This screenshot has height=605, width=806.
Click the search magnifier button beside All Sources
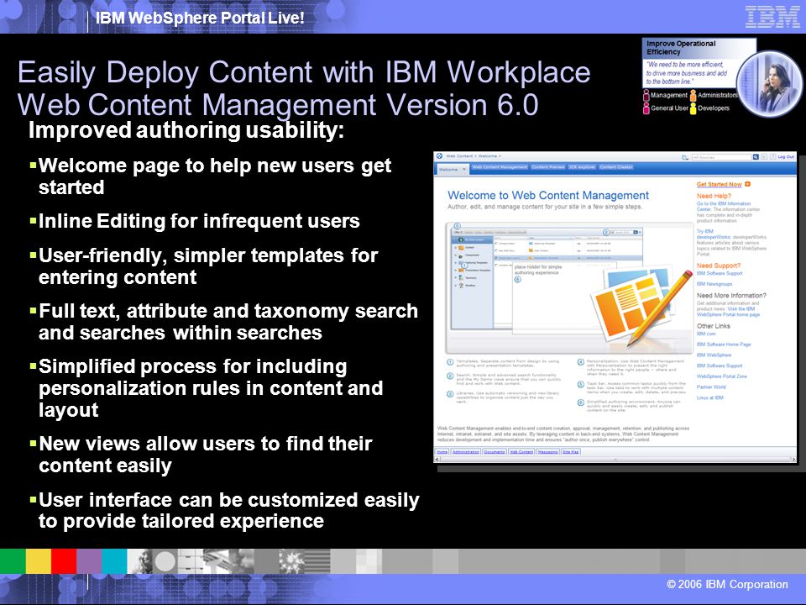(756, 157)
